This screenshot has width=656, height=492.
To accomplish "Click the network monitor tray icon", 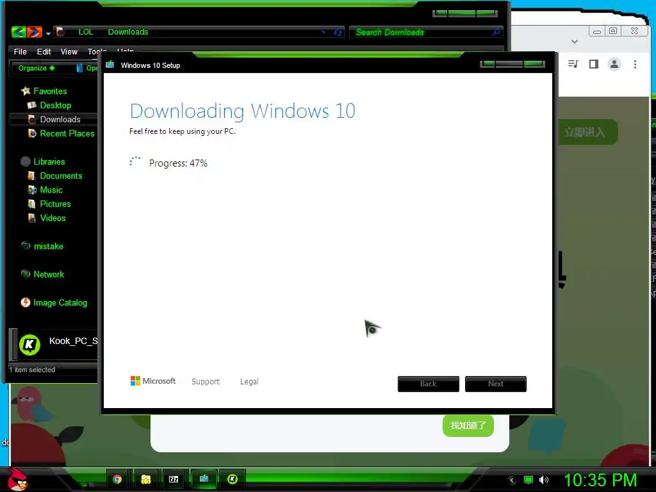I will [529, 480].
